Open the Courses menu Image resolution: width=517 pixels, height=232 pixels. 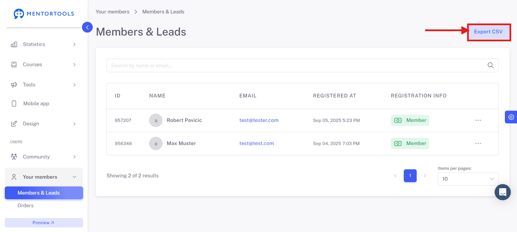[44, 65]
